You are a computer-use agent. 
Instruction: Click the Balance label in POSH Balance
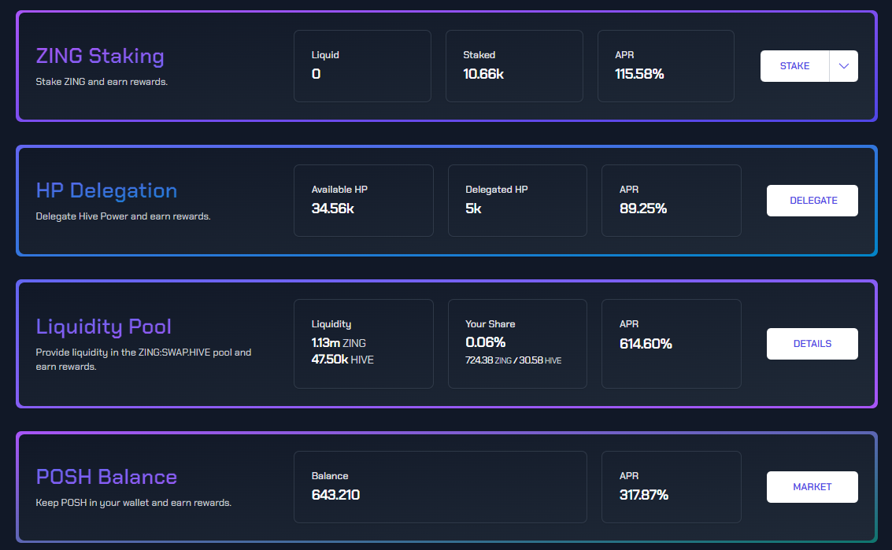coord(330,476)
